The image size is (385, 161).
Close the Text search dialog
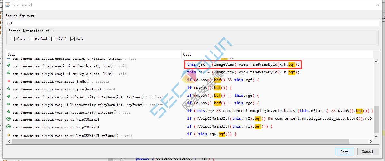point(377,5)
